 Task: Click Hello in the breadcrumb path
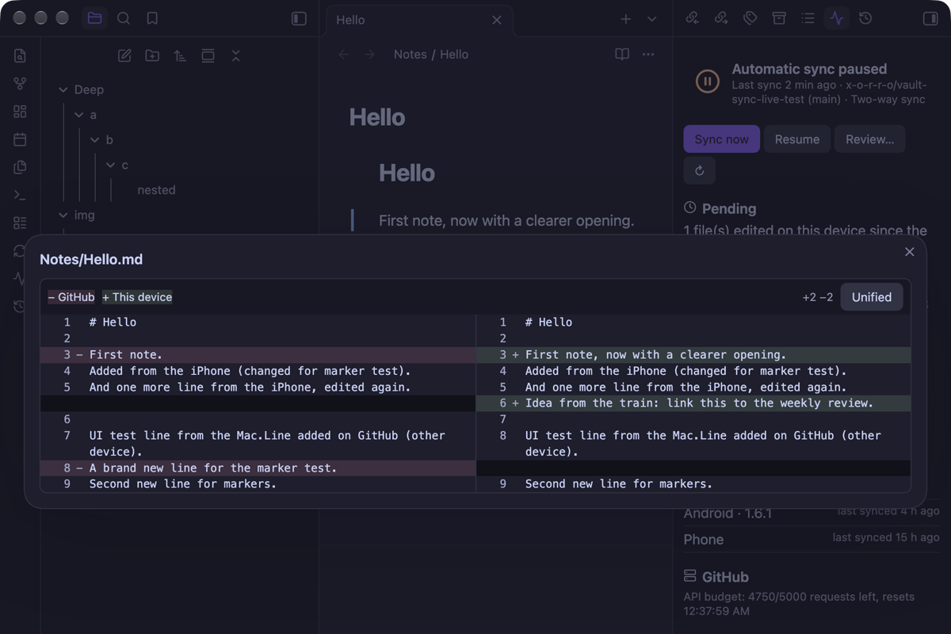click(x=454, y=55)
